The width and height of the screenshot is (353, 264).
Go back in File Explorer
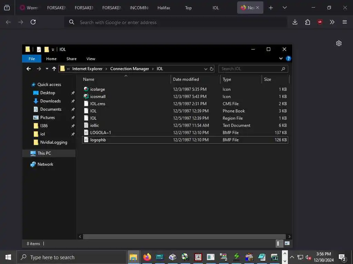[29, 69]
